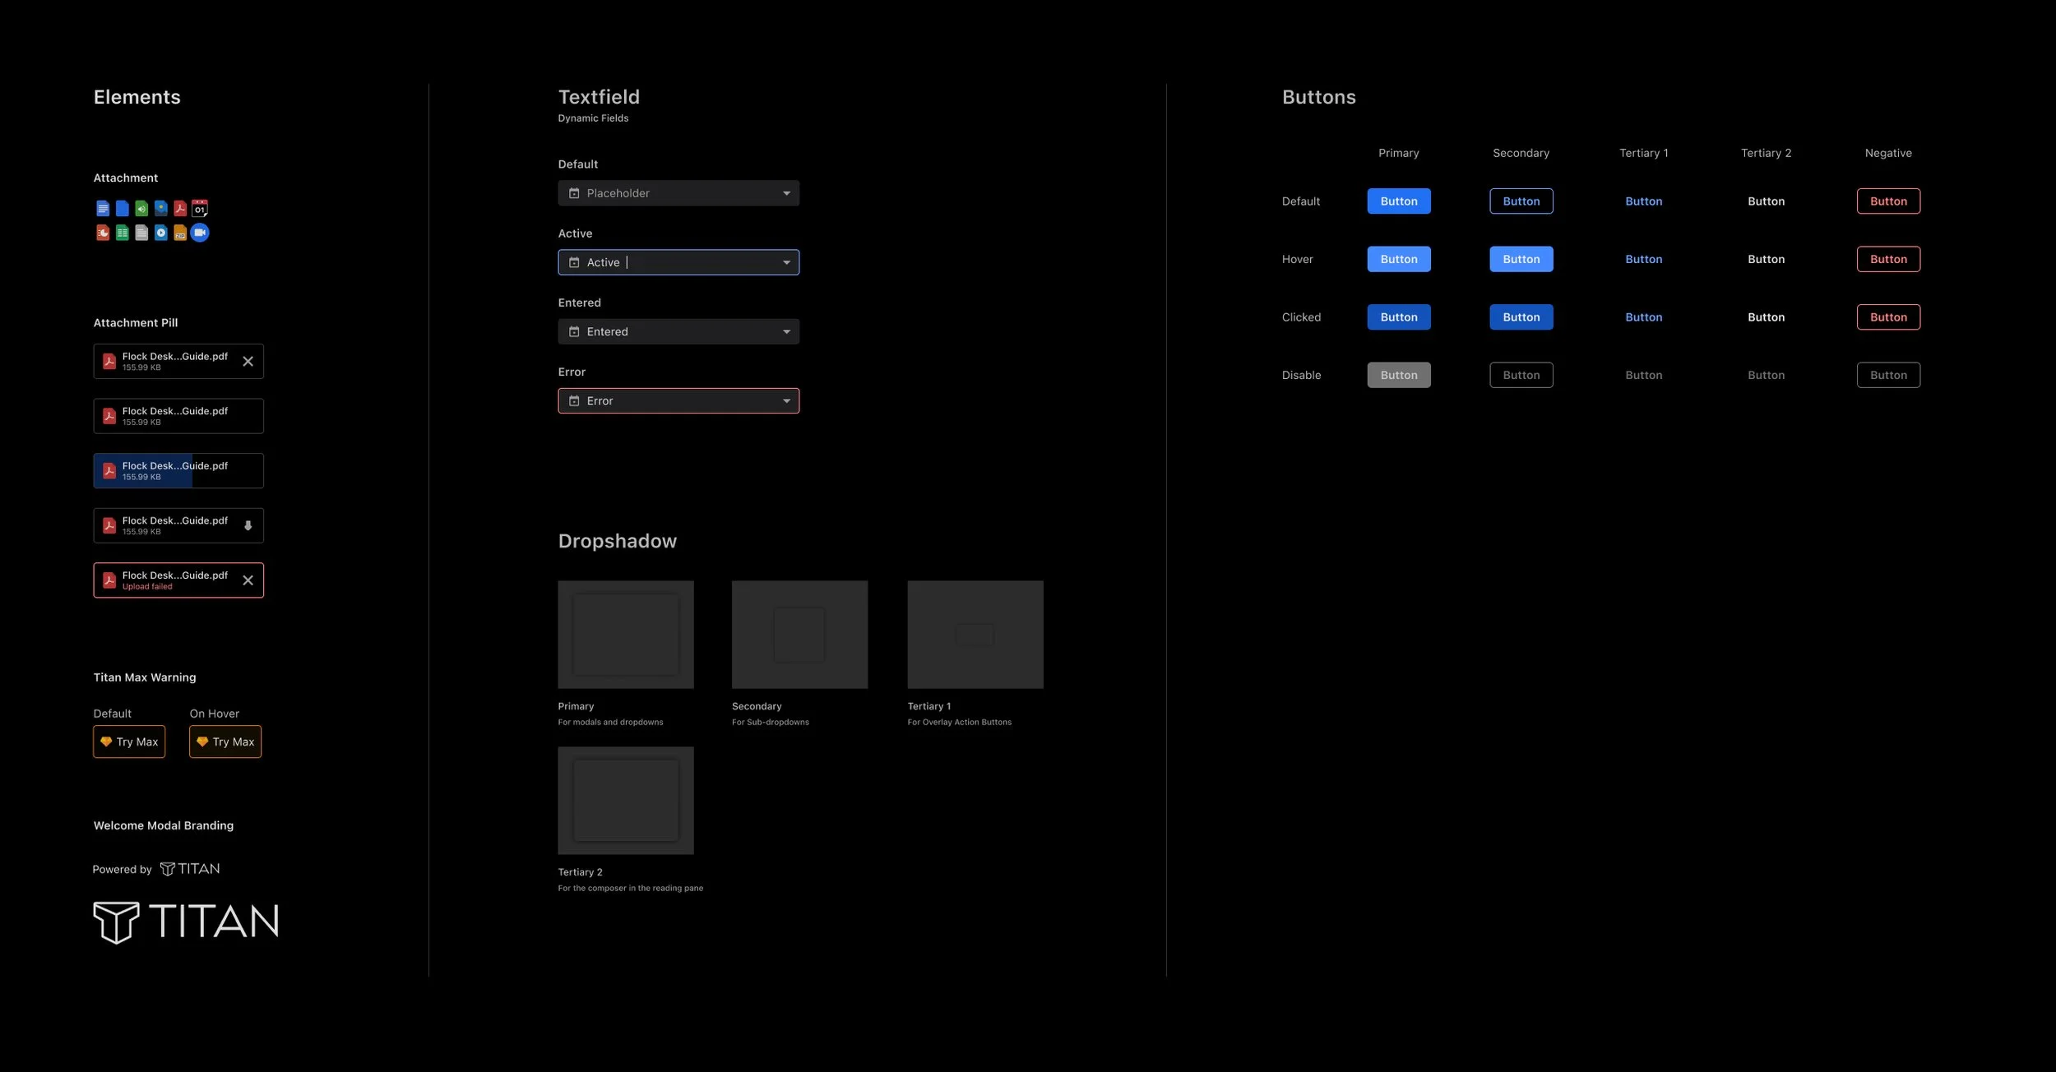Open the Error state dropdown

click(x=678, y=400)
